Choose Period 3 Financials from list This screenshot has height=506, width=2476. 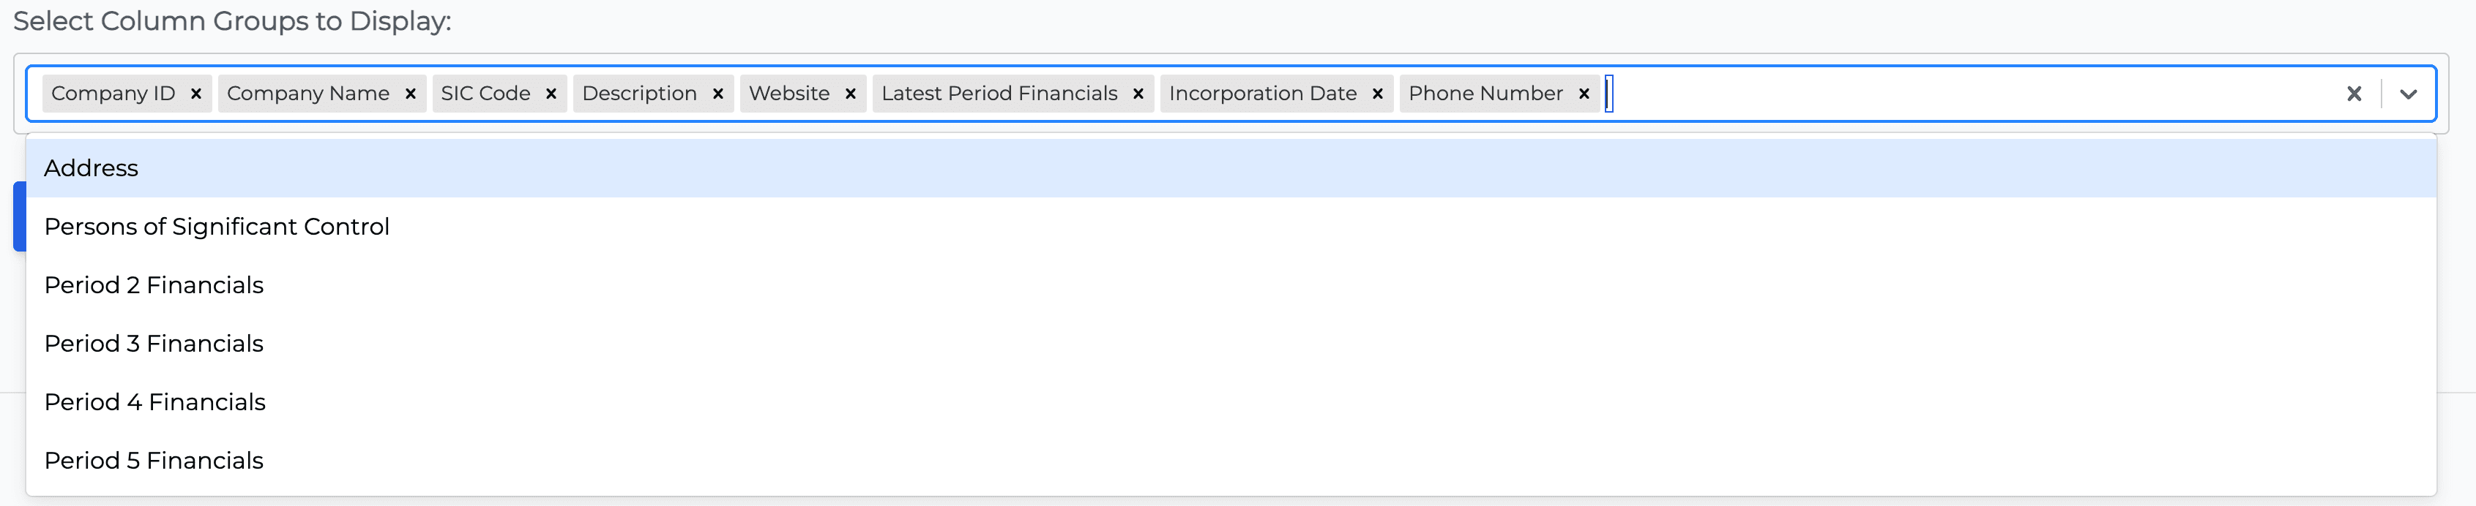(154, 344)
